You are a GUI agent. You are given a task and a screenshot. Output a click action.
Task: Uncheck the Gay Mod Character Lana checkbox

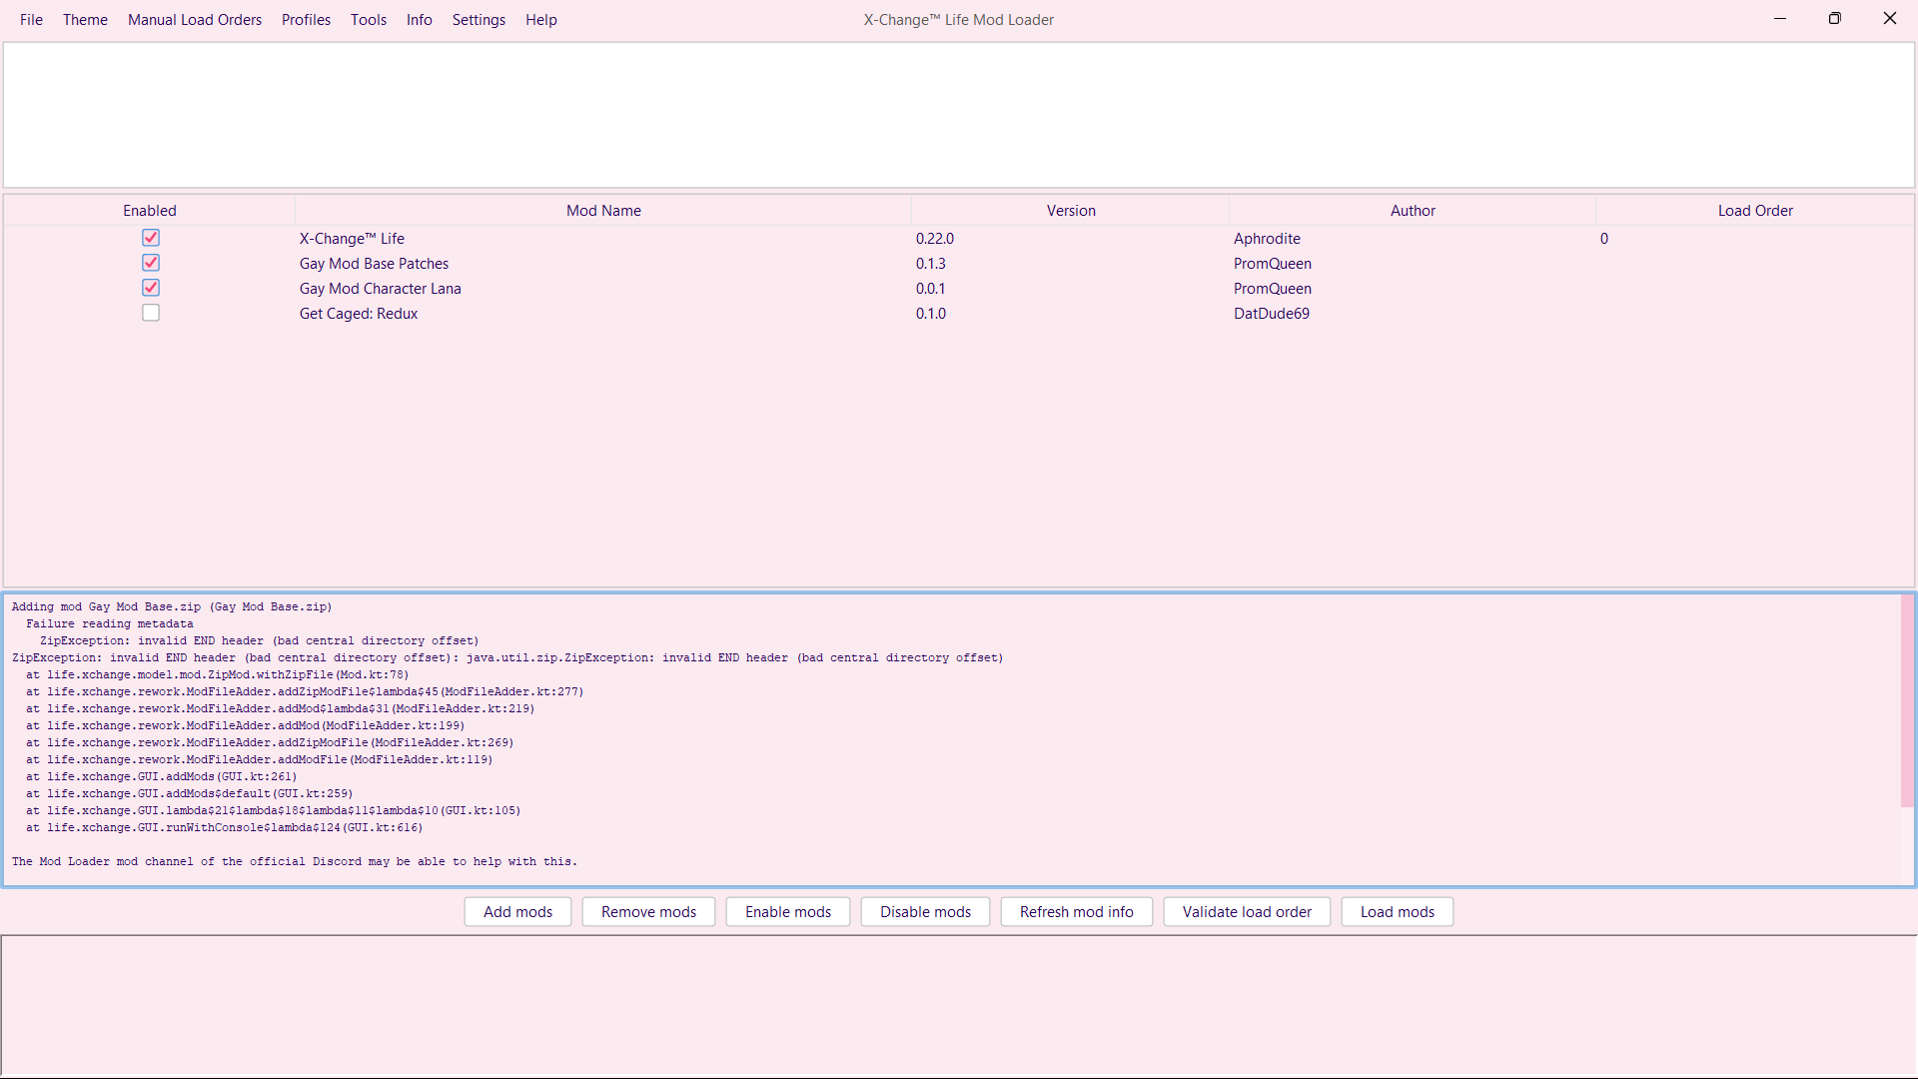[x=151, y=288]
